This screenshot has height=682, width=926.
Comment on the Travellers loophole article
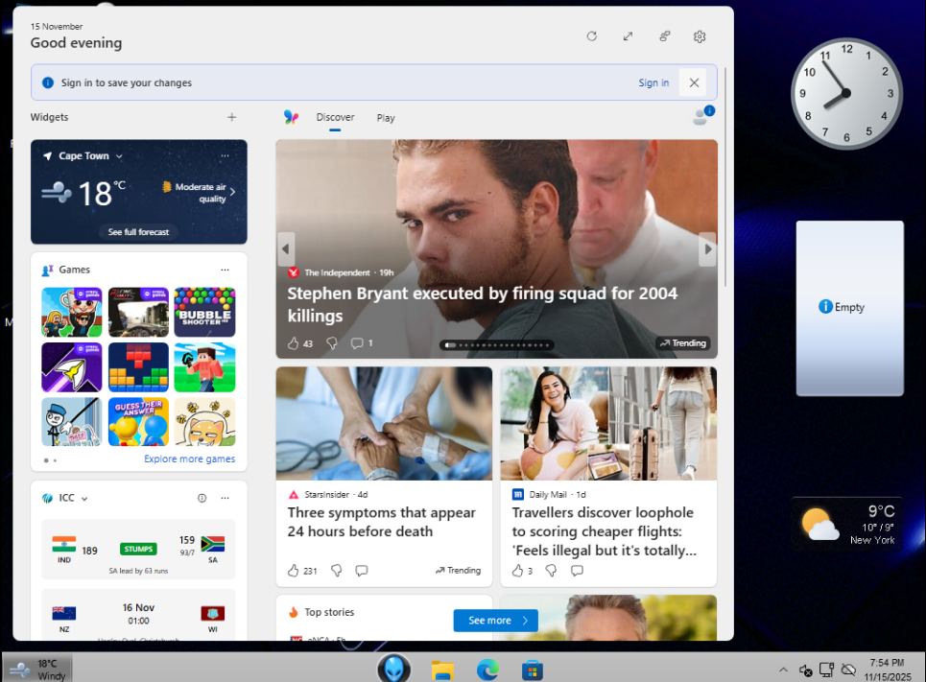(577, 571)
